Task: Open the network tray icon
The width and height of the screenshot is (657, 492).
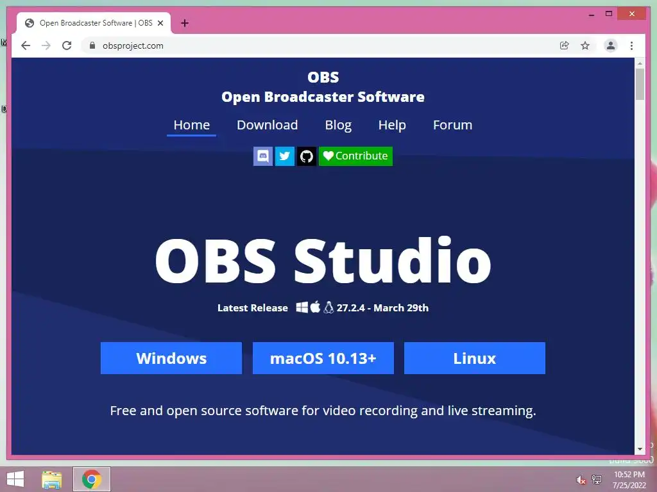Action: point(597,480)
